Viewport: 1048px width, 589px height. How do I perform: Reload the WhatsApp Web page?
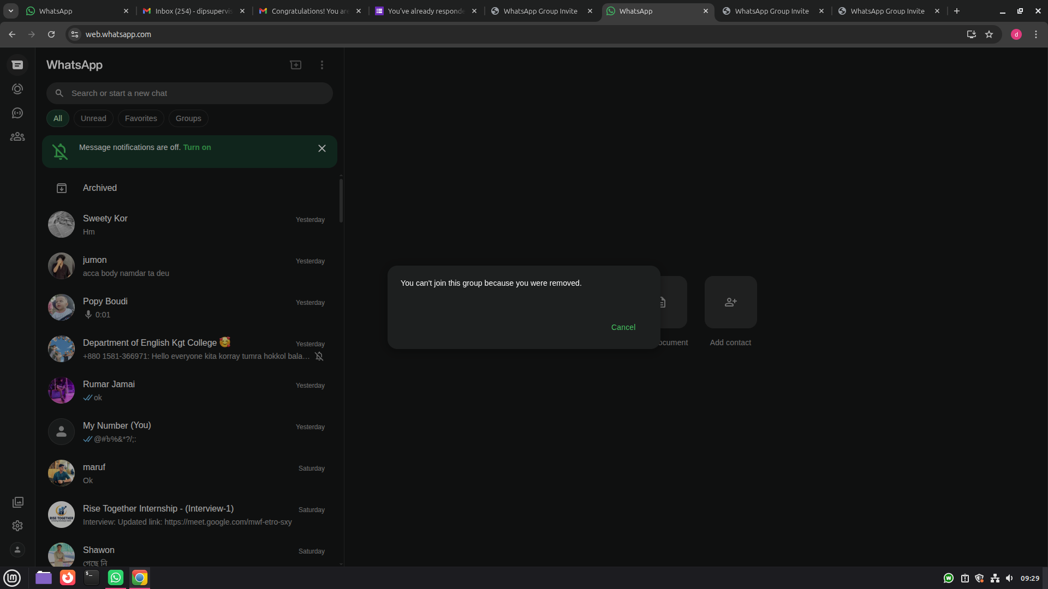pyautogui.click(x=51, y=34)
